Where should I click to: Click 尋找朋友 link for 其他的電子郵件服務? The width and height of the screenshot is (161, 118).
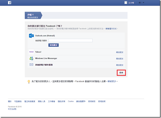[x=120, y=65]
